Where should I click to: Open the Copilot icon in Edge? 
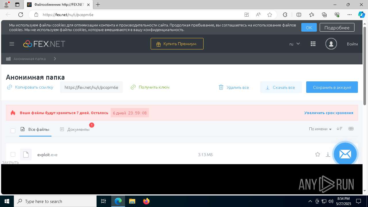[361, 15]
